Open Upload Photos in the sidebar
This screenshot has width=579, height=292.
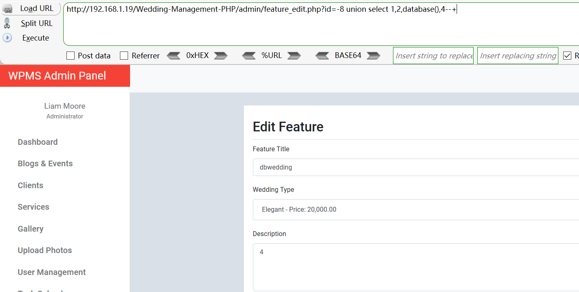(45, 250)
